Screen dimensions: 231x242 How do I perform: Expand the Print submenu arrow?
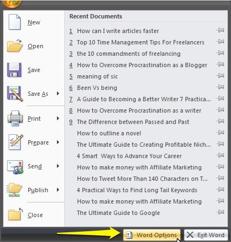(58, 119)
